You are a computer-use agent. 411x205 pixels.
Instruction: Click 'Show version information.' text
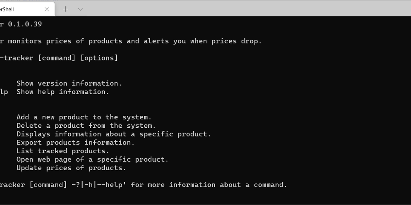point(69,83)
